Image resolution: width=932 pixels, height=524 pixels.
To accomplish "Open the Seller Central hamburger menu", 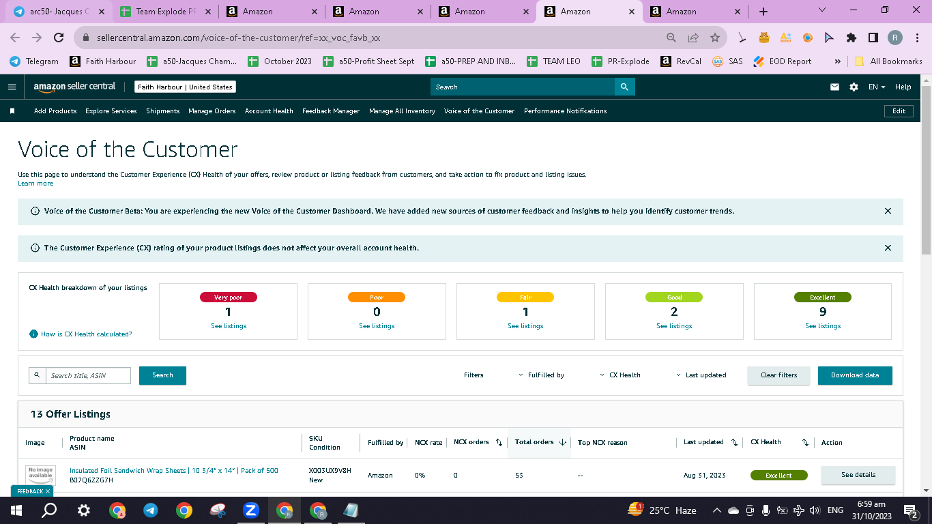I will click(x=12, y=87).
